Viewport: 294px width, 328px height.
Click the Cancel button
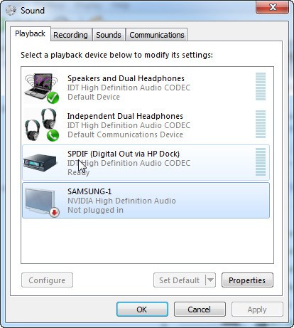coord(200,310)
